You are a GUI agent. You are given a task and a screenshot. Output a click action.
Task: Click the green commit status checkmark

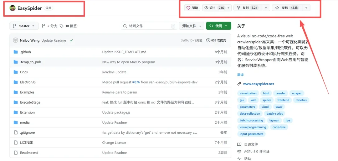pyautogui.click(x=71, y=40)
